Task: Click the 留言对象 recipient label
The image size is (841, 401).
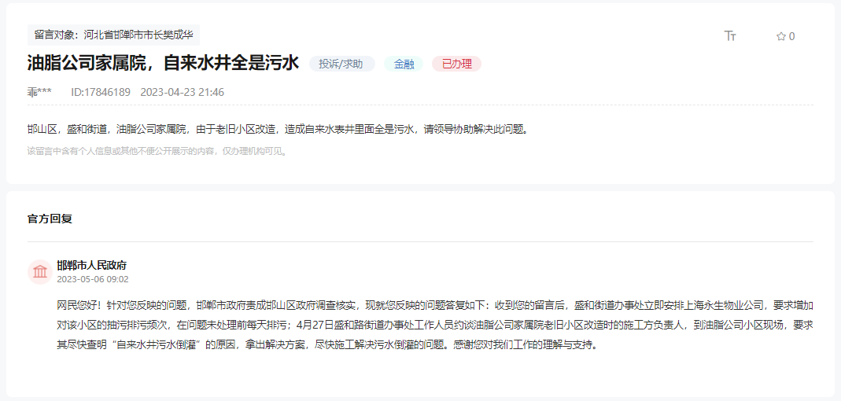Action: point(114,35)
